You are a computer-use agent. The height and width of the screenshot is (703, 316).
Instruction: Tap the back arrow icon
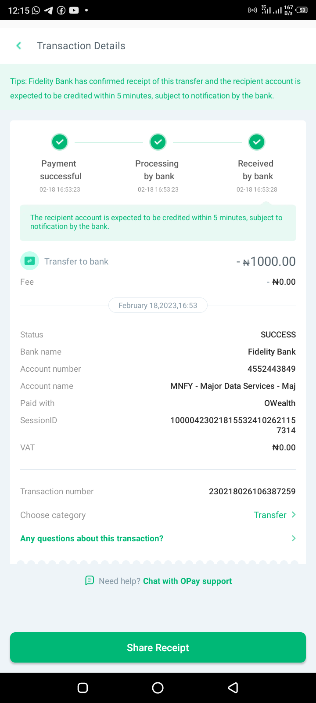click(x=19, y=46)
